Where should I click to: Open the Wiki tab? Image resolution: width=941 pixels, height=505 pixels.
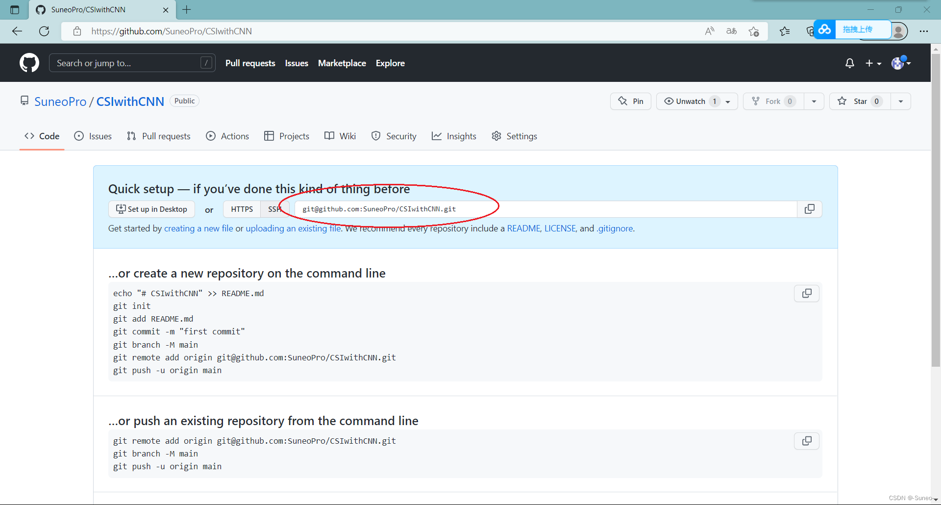340,136
